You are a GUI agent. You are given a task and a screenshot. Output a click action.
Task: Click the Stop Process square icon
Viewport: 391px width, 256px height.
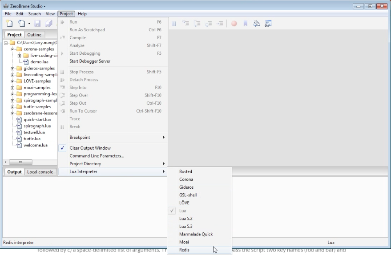click(x=62, y=72)
